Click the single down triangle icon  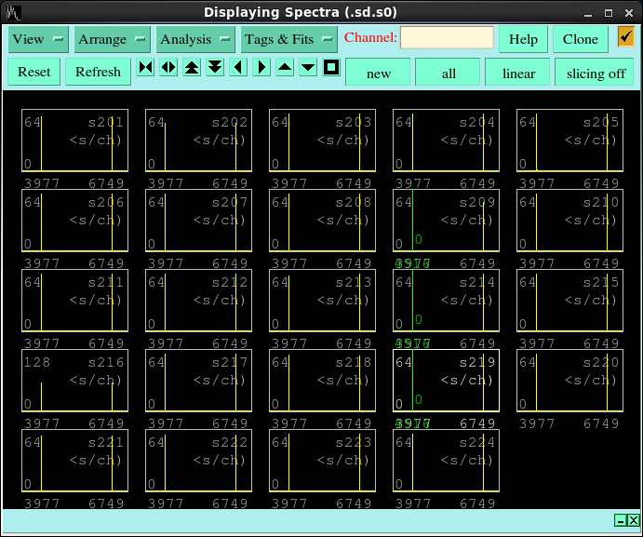pos(308,68)
